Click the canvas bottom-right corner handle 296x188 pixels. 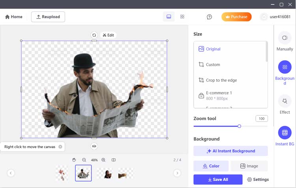(167, 138)
